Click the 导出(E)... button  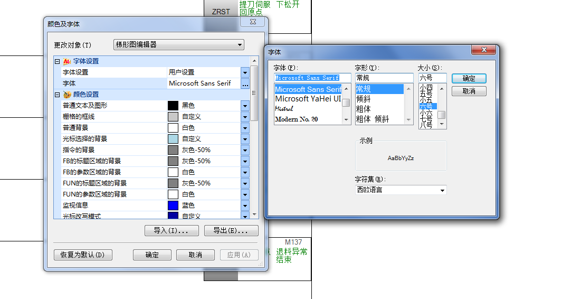click(231, 231)
